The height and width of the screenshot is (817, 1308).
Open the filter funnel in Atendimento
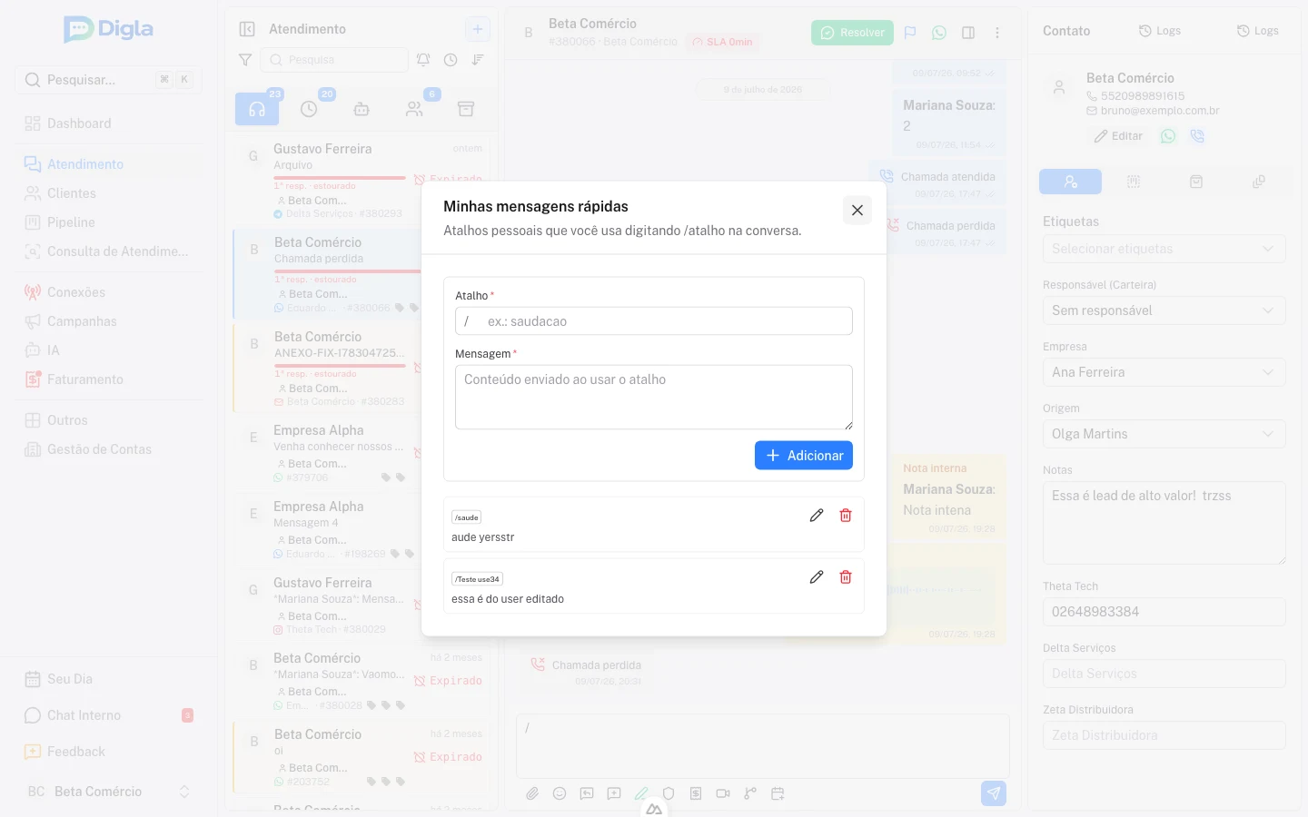tap(245, 60)
